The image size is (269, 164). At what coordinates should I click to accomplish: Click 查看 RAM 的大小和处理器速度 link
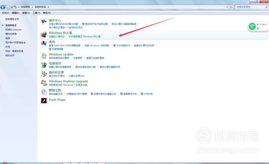coord(65,46)
